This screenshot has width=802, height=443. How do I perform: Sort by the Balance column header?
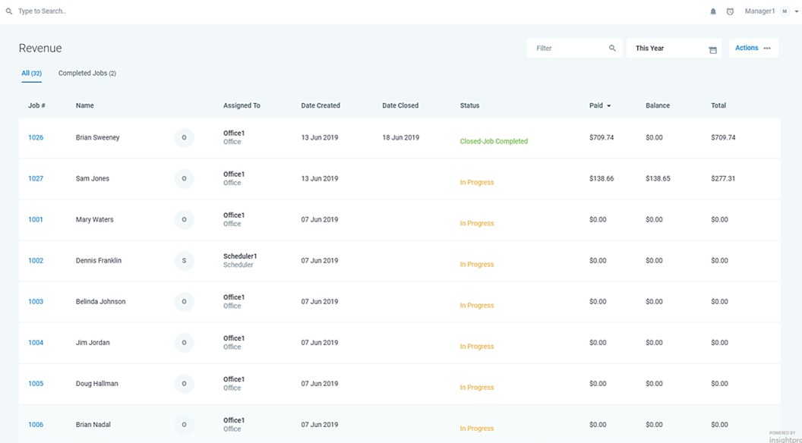658,105
